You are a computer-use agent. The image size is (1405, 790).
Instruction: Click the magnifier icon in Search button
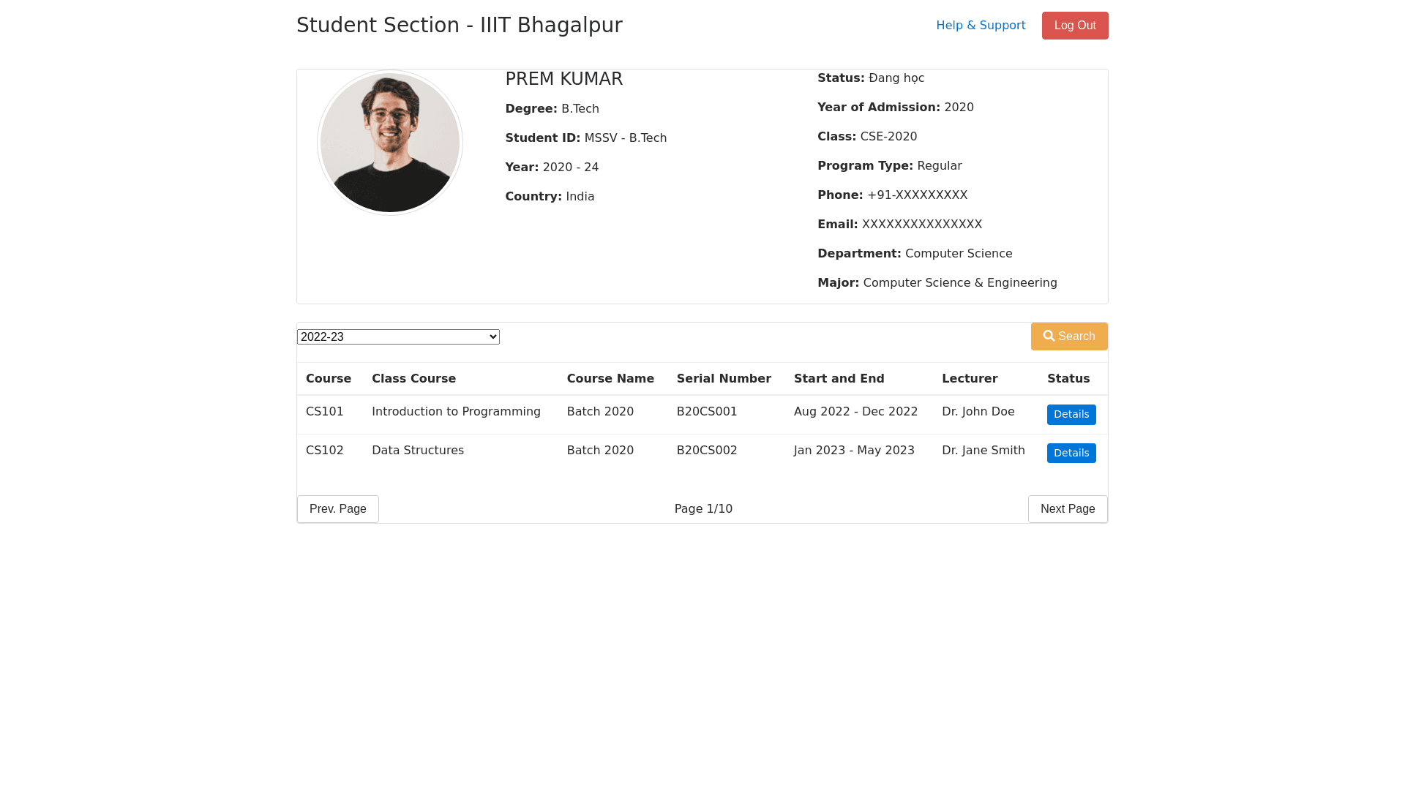1049,336
